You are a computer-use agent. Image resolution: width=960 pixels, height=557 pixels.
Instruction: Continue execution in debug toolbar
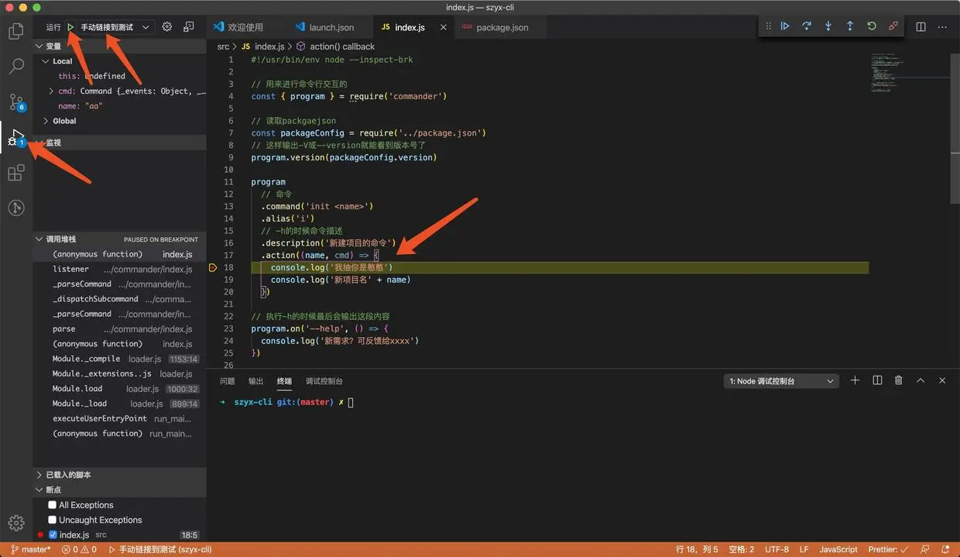point(785,26)
